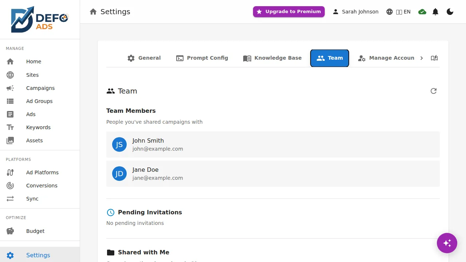Screen dimensions: 466x262
Task: Select John Smith team member name
Action: click(148, 140)
